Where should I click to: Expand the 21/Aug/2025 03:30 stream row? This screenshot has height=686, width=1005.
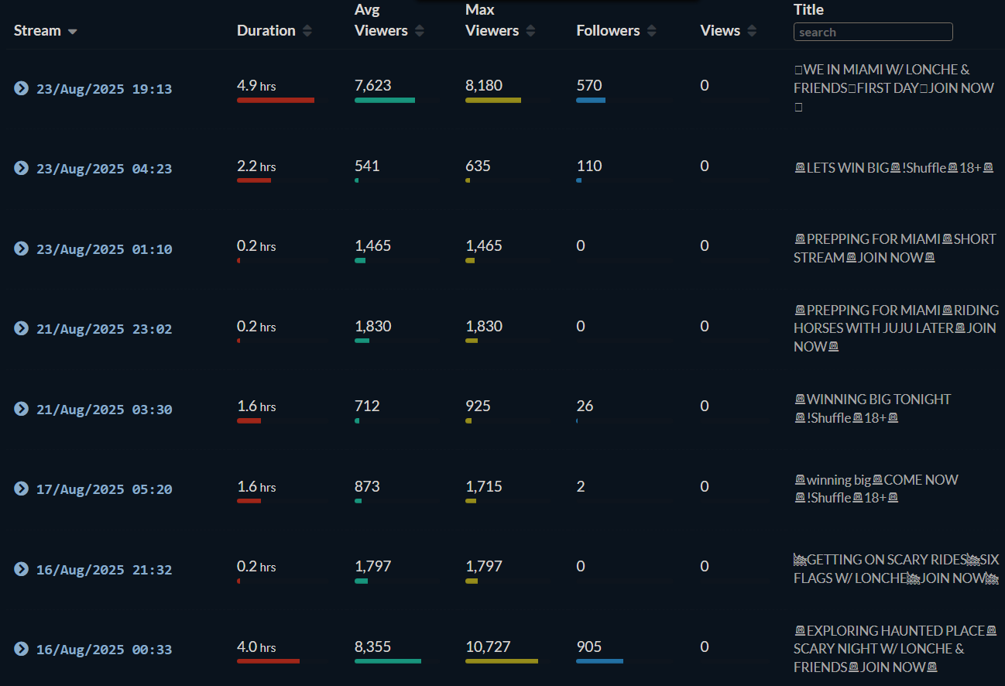pos(21,409)
